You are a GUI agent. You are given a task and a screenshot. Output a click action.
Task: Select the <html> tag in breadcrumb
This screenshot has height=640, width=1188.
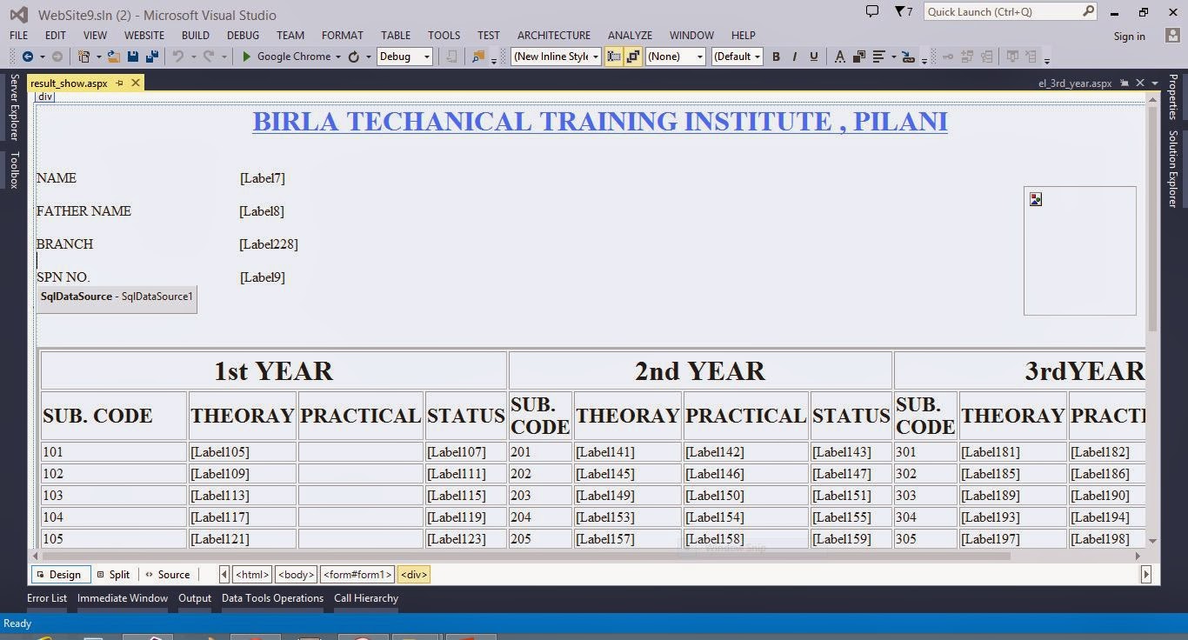click(252, 575)
